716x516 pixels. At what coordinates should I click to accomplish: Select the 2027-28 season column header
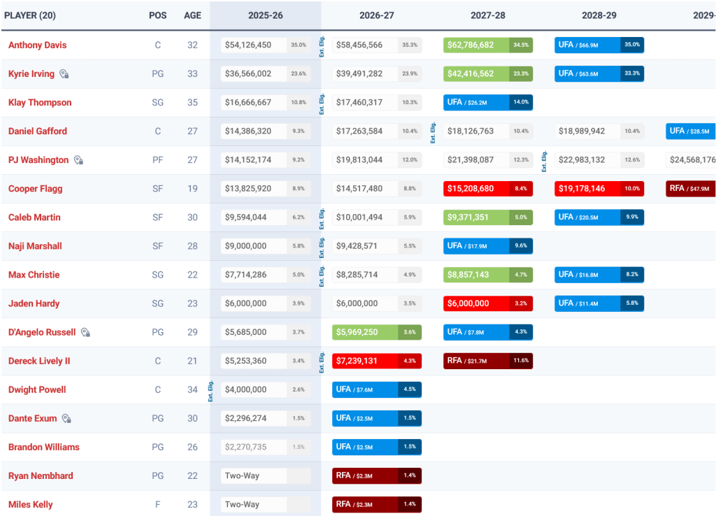(x=488, y=15)
